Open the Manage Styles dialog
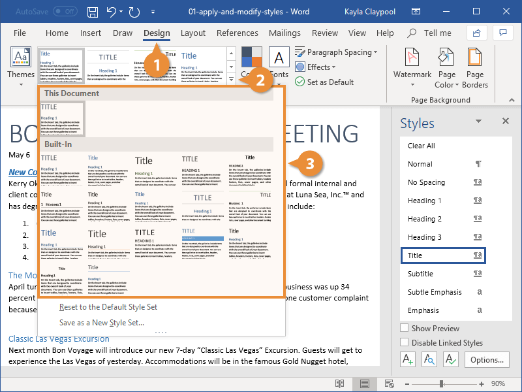The height and width of the screenshot is (392, 522). [450, 359]
